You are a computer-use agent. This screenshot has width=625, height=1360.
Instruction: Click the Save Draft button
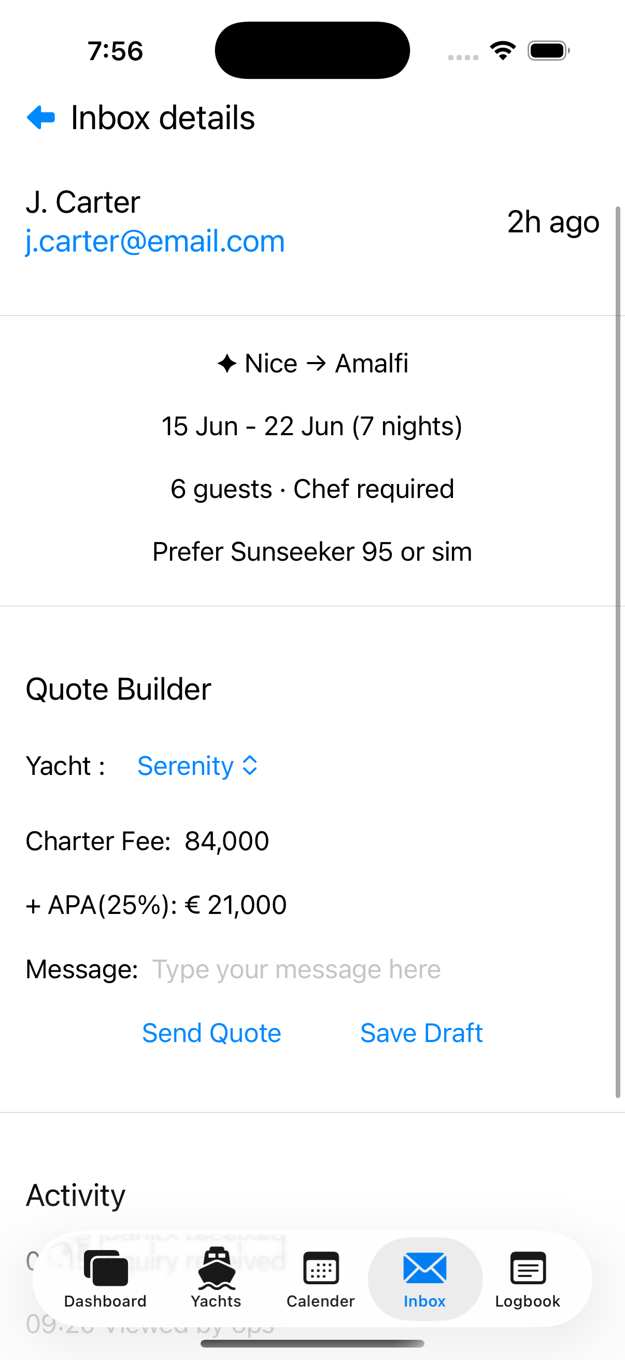click(x=421, y=1033)
